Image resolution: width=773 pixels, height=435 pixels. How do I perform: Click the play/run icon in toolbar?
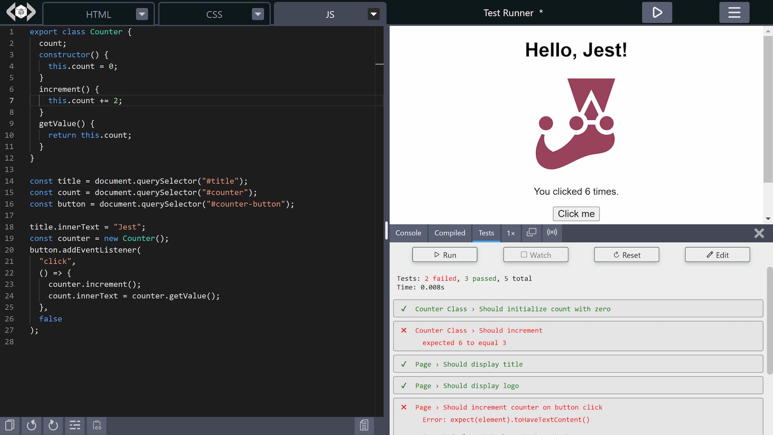657,12
